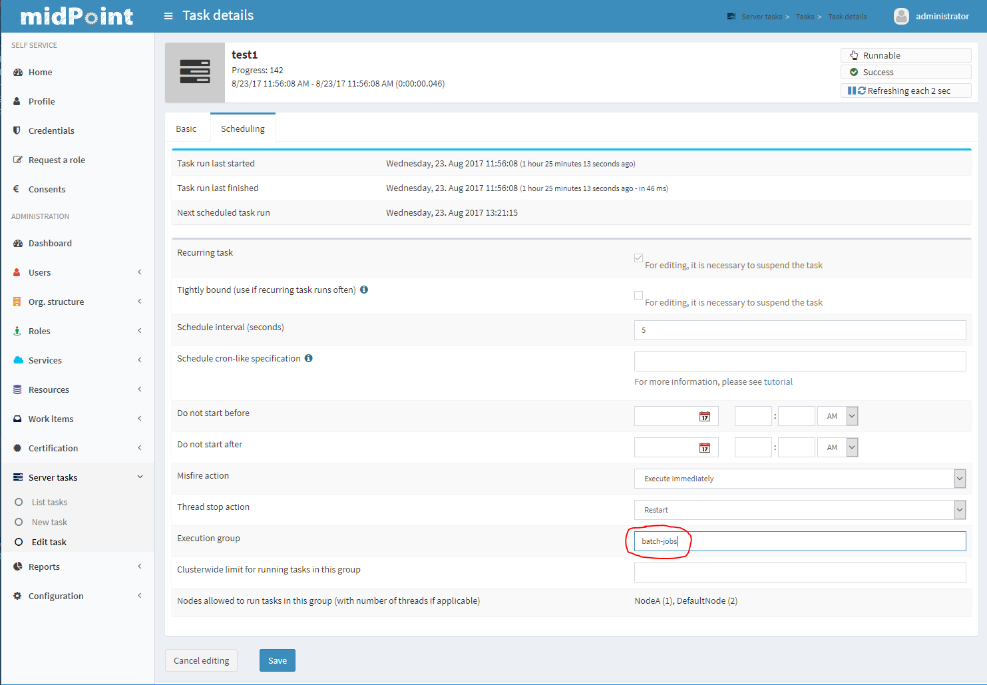Open the Thread stop action dropdown

[x=799, y=510]
